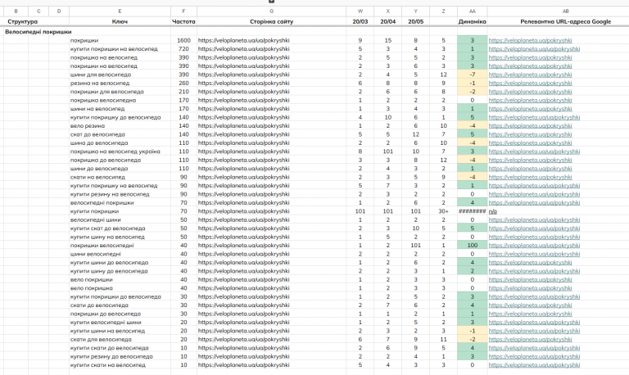Select the dynamics cell showing 100
This screenshot has height=375, width=629.
click(472, 246)
